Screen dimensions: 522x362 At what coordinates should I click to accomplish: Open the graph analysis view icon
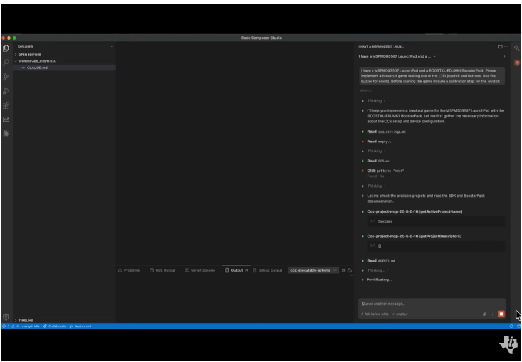[6, 119]
